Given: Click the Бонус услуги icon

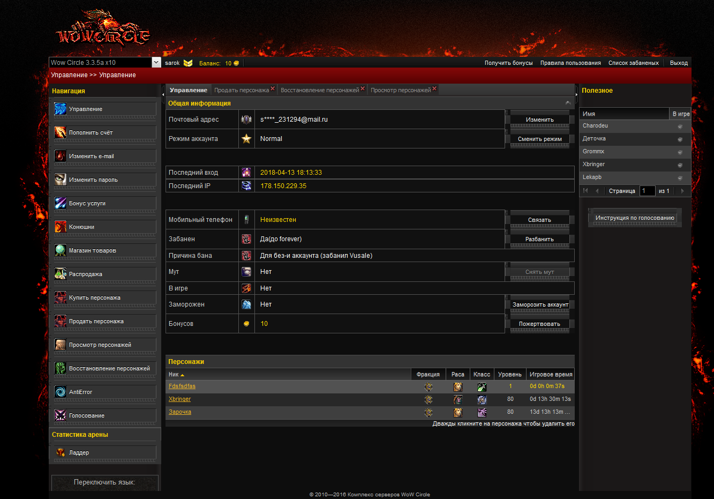Looking at the screenshot, I should pyautogui.click(x=61, y=203).
